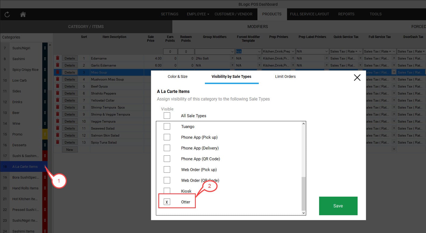This screenshot has height=233, width=426.
Task: Close the visibility dialog with X
Action: click(357, 78)
